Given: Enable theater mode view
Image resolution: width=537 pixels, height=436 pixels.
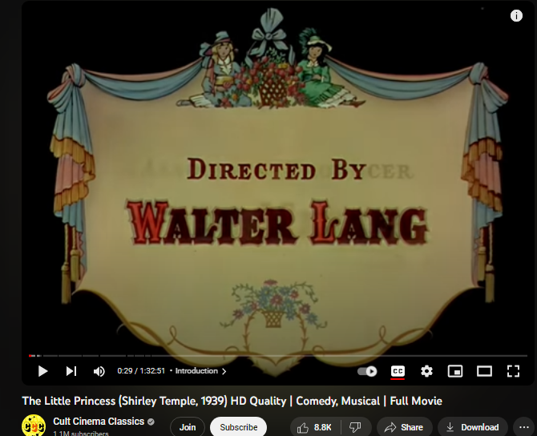Looking at the screenshot, I should [484, 371].
